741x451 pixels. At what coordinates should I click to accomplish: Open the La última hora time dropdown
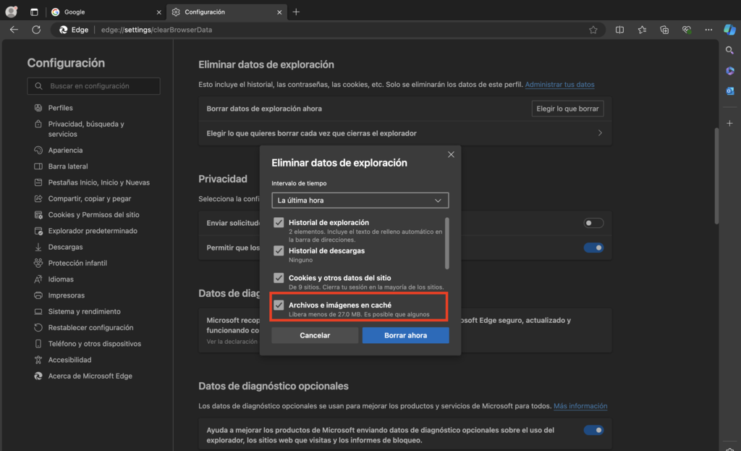click(360, 200)
